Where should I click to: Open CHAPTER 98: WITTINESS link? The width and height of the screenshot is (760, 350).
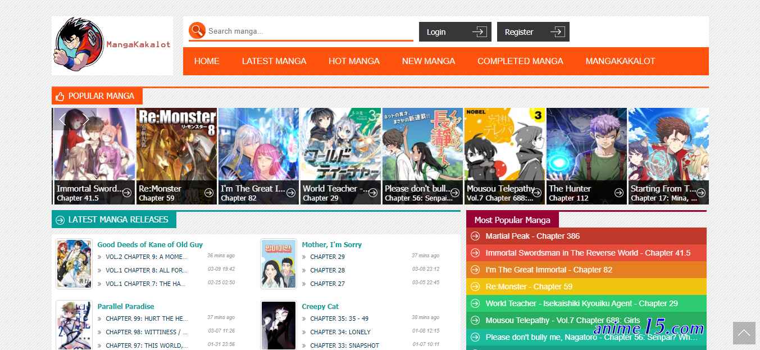pyautogui.click(x=147, y=332)
